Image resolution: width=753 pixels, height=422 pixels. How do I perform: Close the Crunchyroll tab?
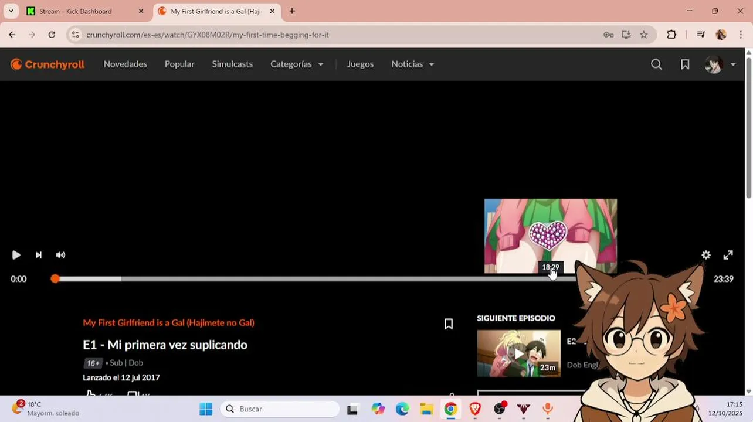pyautogui.click(x=272, y=11)
